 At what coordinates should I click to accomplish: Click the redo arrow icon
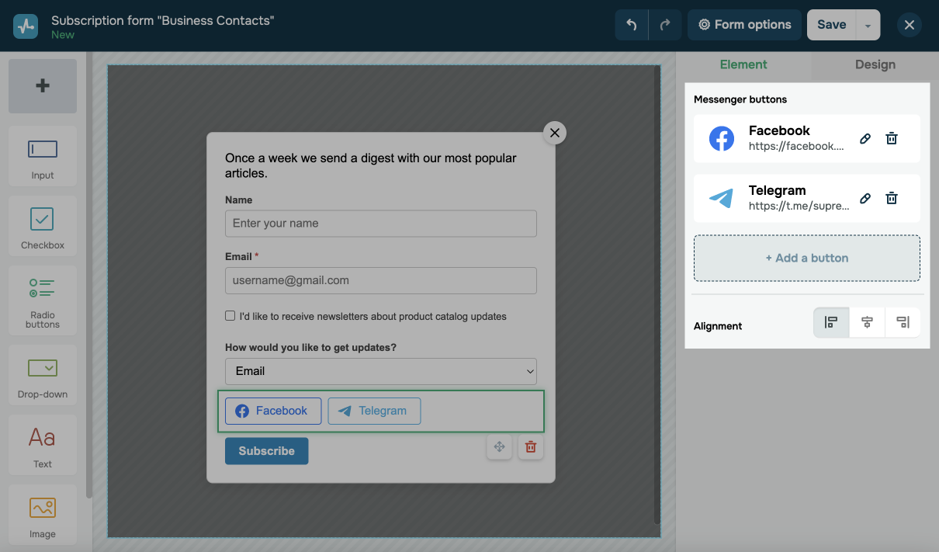tap(665, 25)
